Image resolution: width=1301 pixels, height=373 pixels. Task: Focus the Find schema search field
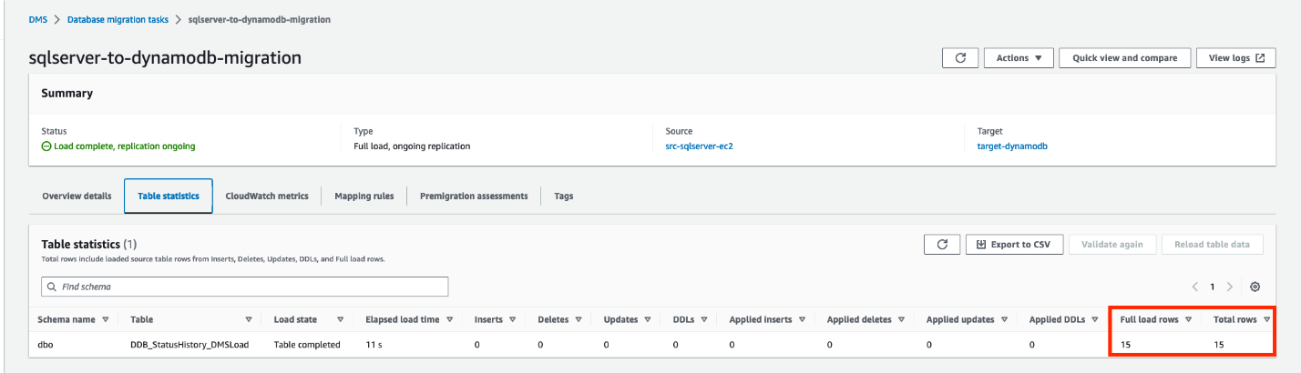[x=245, y=287]
